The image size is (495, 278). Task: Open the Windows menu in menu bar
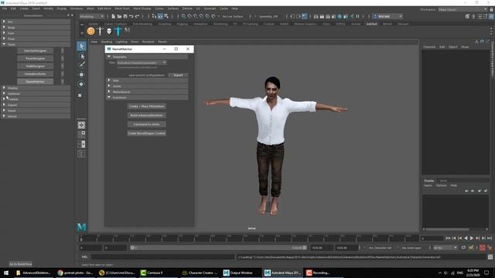77,8
